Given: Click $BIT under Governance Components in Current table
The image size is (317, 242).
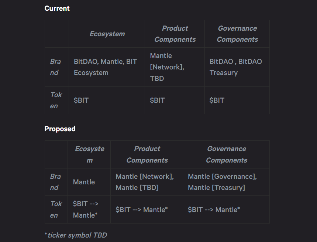Looking at the screenshot, I should click(x=217, y=100).
